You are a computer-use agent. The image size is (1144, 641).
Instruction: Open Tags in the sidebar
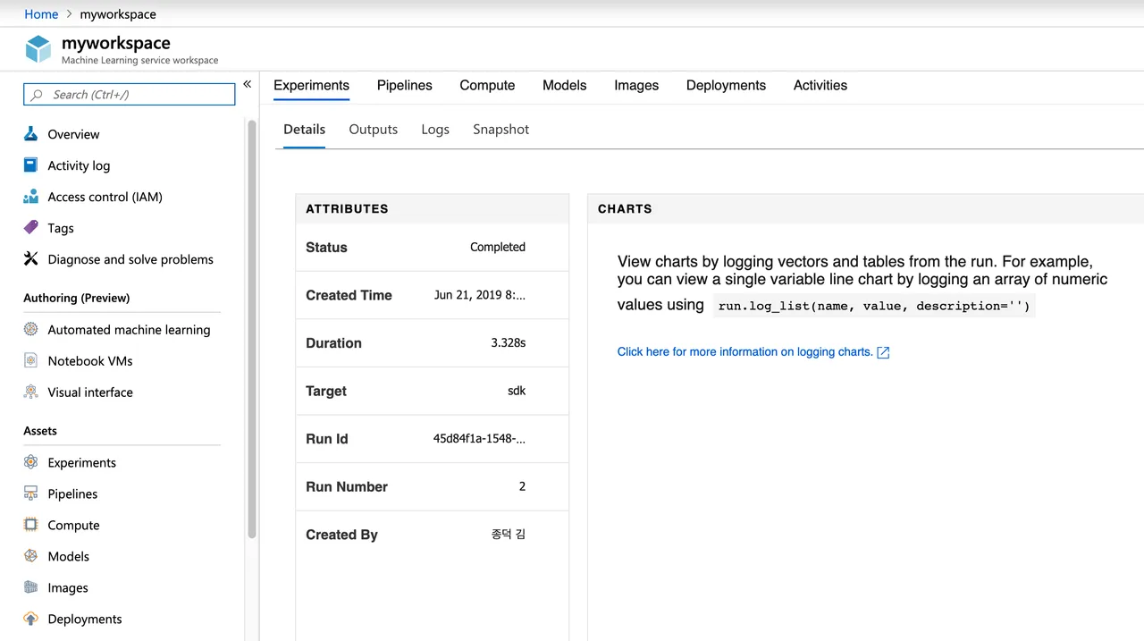(x=61, y=228)
